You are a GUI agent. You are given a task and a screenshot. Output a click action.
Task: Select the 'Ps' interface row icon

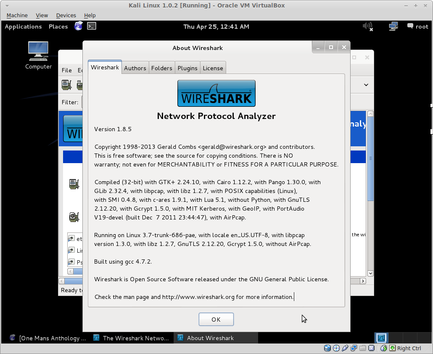[x=71, y=262]
